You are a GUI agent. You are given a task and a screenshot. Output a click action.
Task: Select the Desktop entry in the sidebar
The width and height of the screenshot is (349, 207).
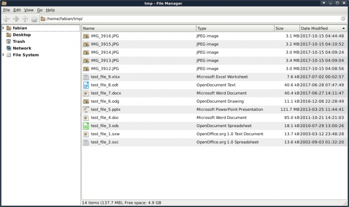pos(22,35)
